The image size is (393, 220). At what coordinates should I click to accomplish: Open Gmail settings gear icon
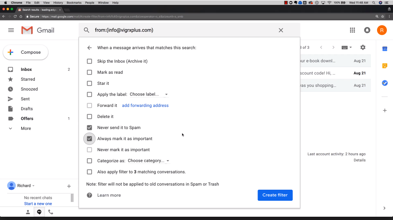click(363, 48)
